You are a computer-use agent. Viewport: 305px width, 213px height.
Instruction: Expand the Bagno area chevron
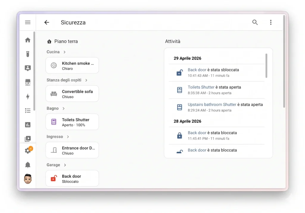[63, 108]
